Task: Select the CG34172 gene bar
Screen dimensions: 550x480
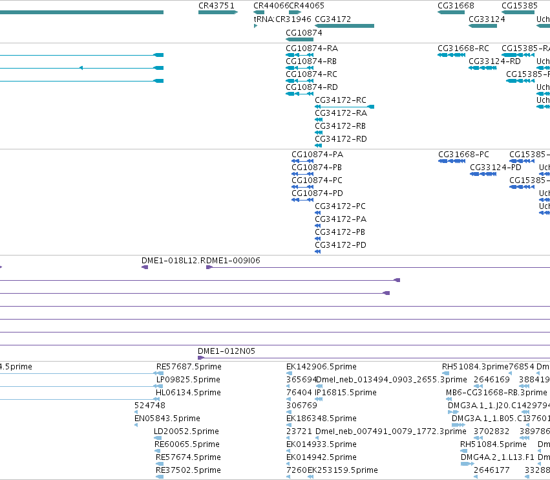Action: pyautogui.click(x=344, y=26)
